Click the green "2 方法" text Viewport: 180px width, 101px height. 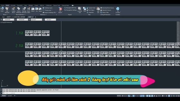click(x=19, y=45)
